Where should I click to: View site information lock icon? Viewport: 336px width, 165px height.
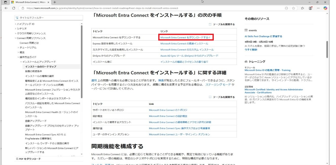coord(23,8)
